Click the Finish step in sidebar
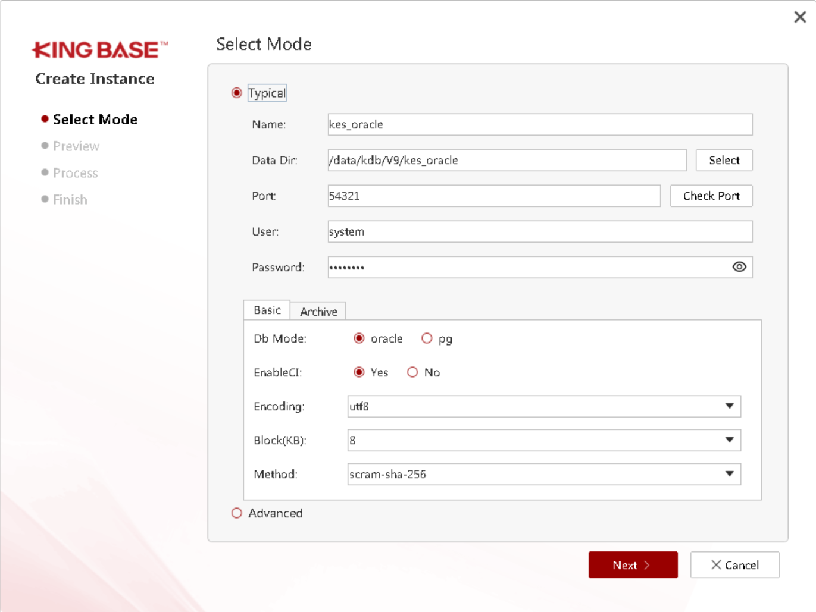This screenshot has width=816, height=612. coord(70,200)
